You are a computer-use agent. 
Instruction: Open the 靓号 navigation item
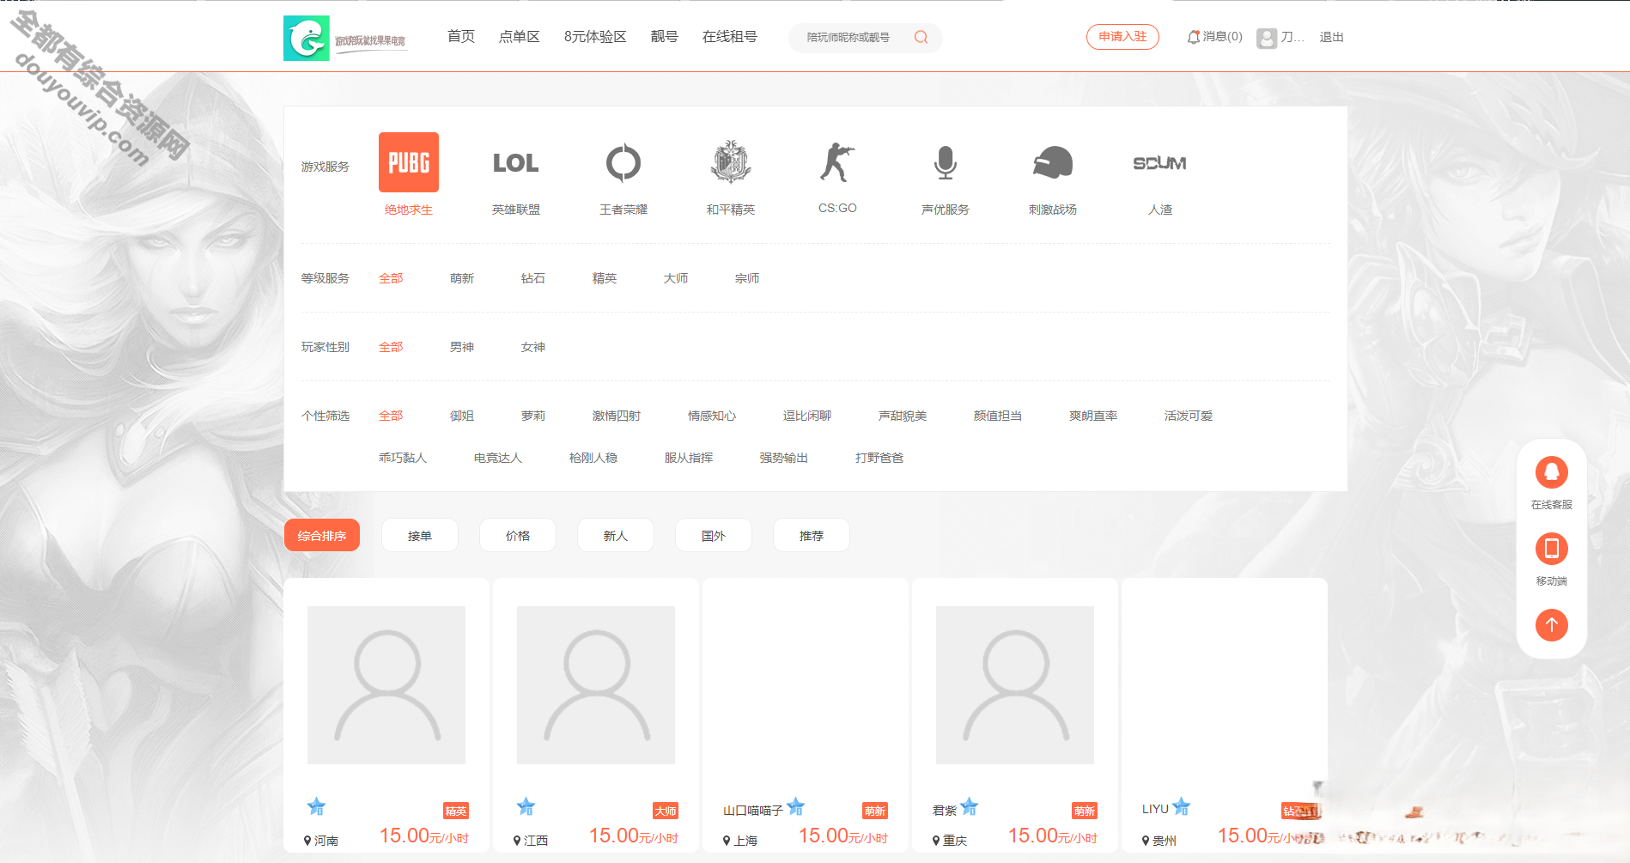click(665, 37)
